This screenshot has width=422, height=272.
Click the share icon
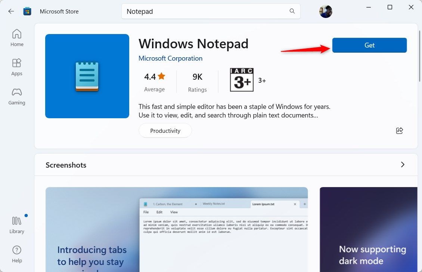399,131
